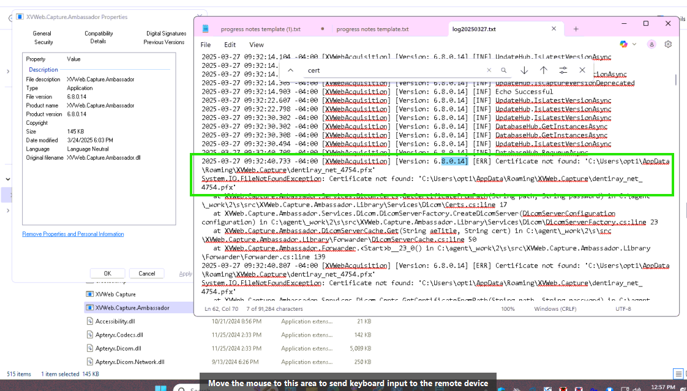The width and height of the screenshot is (687, 391).
Task: Click 'Remove Properties and Personal Information' link
Action: point(73,234)
